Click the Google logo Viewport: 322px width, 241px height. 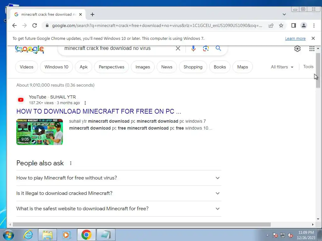(x=30, y=49)
